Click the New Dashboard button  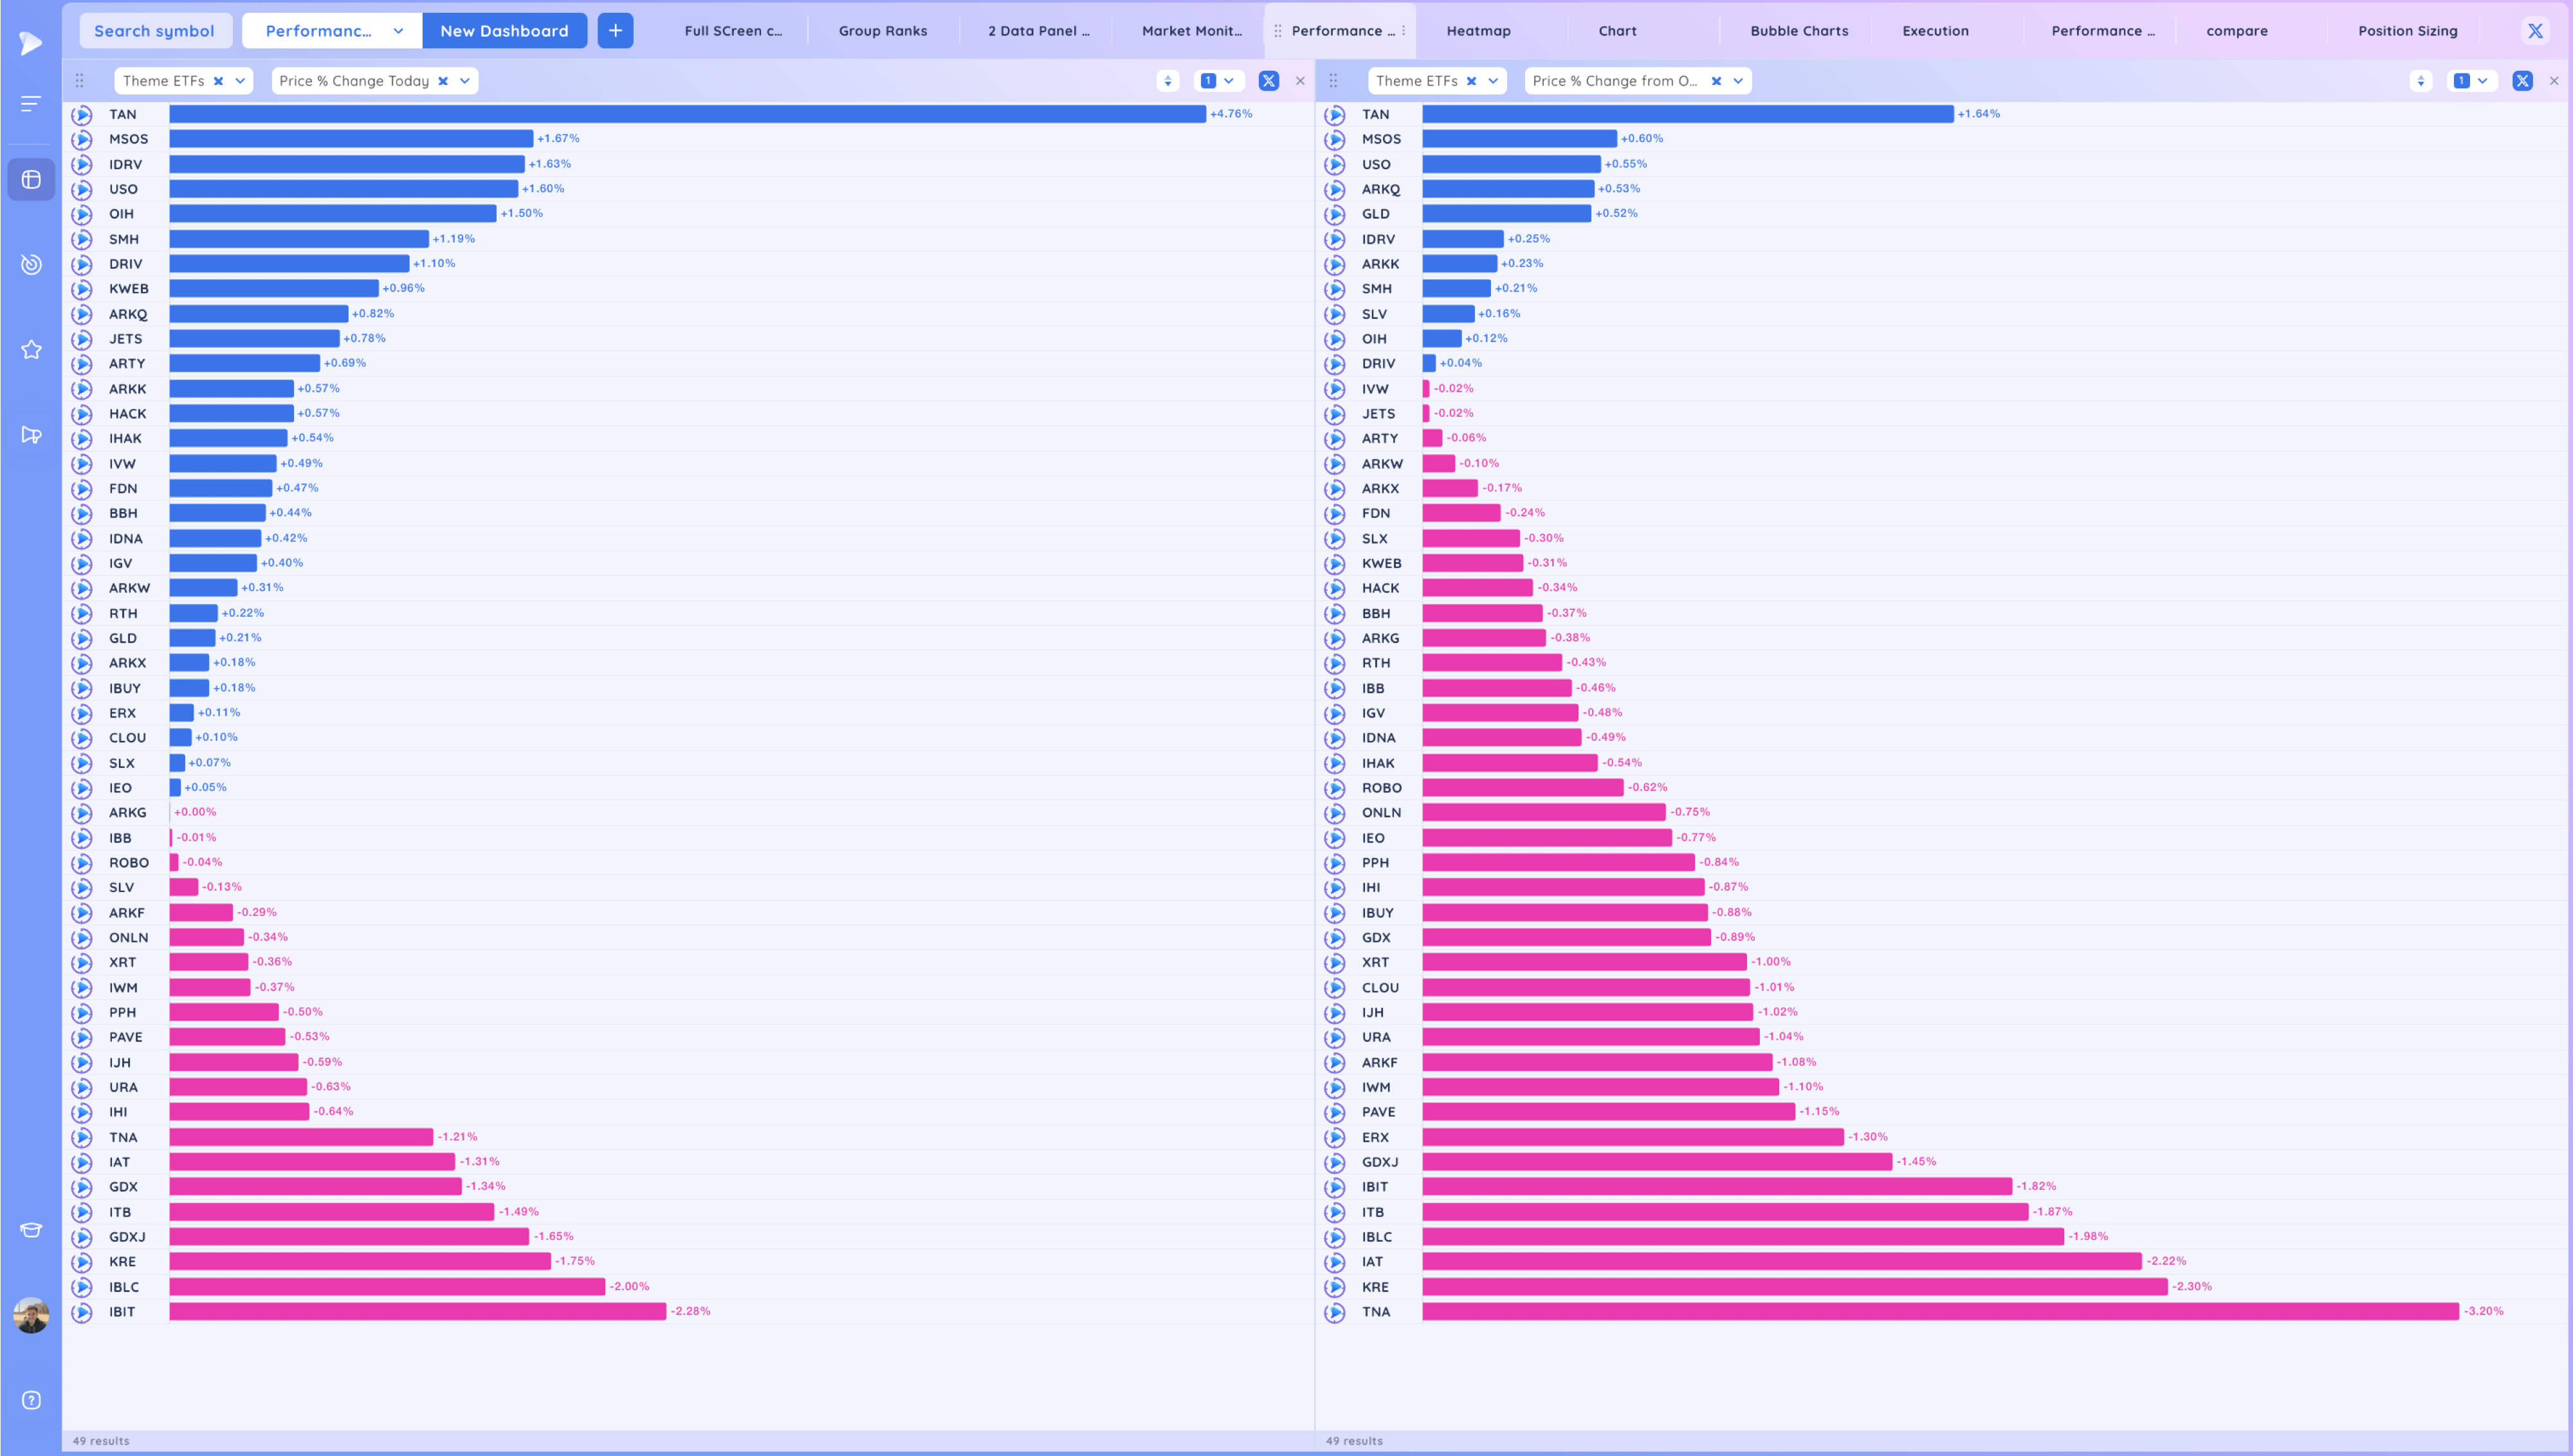pyautogui.click(x=504, y=31)
